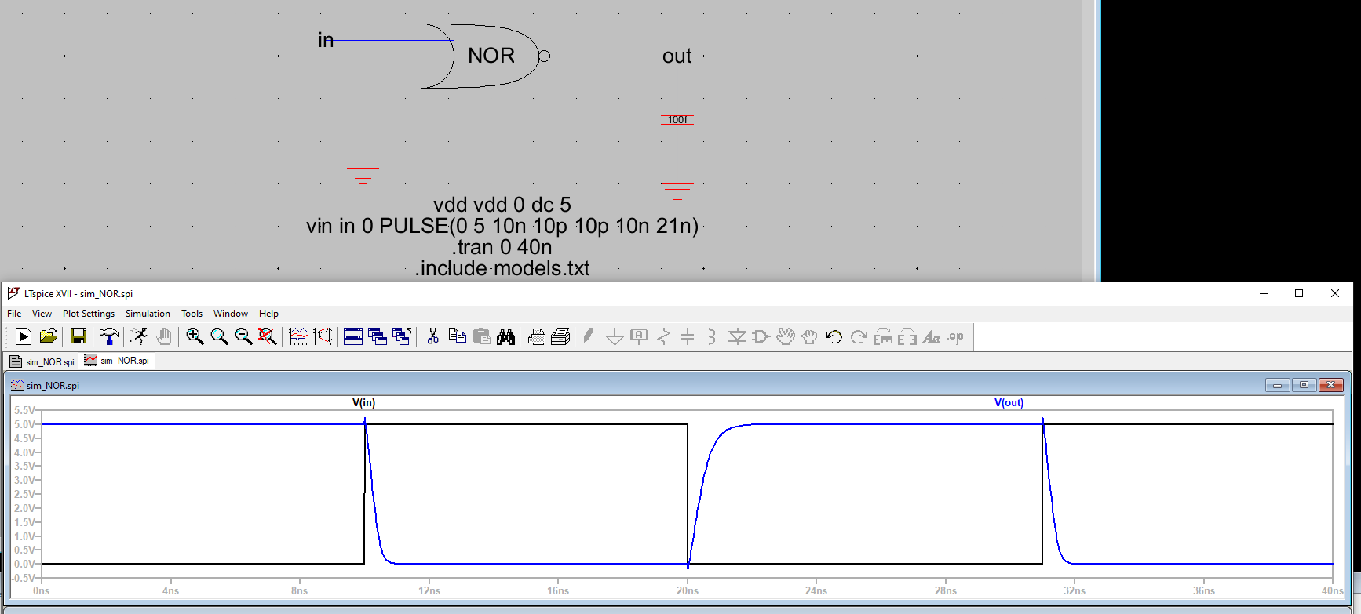Click the Pan magnifier icon

point(219,336)
